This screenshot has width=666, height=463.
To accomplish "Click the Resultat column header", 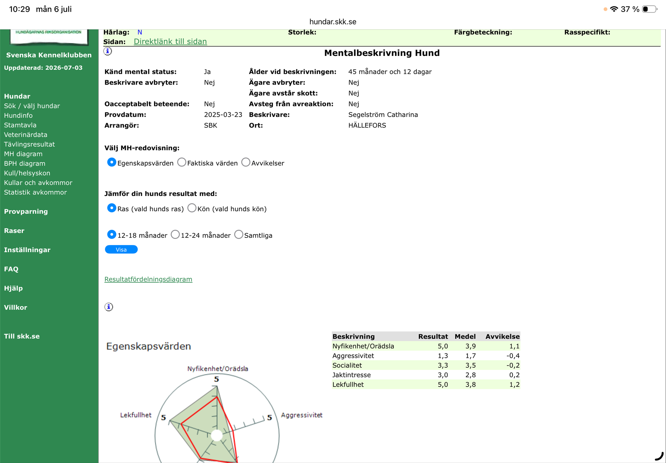I will click(433, 336).
